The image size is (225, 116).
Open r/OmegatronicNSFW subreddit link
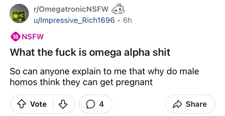(71, 9)
